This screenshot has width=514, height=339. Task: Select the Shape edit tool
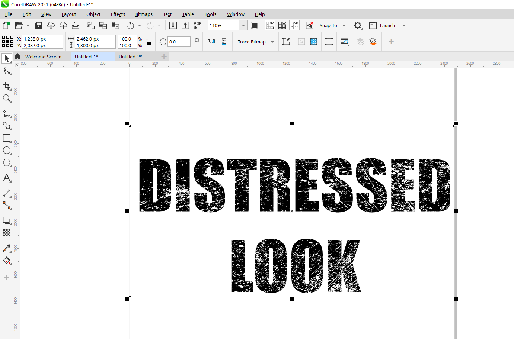click(x=7, y=71)
